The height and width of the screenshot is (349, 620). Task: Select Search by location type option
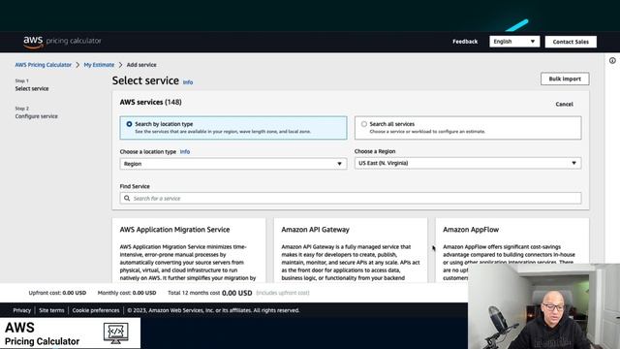233,128
